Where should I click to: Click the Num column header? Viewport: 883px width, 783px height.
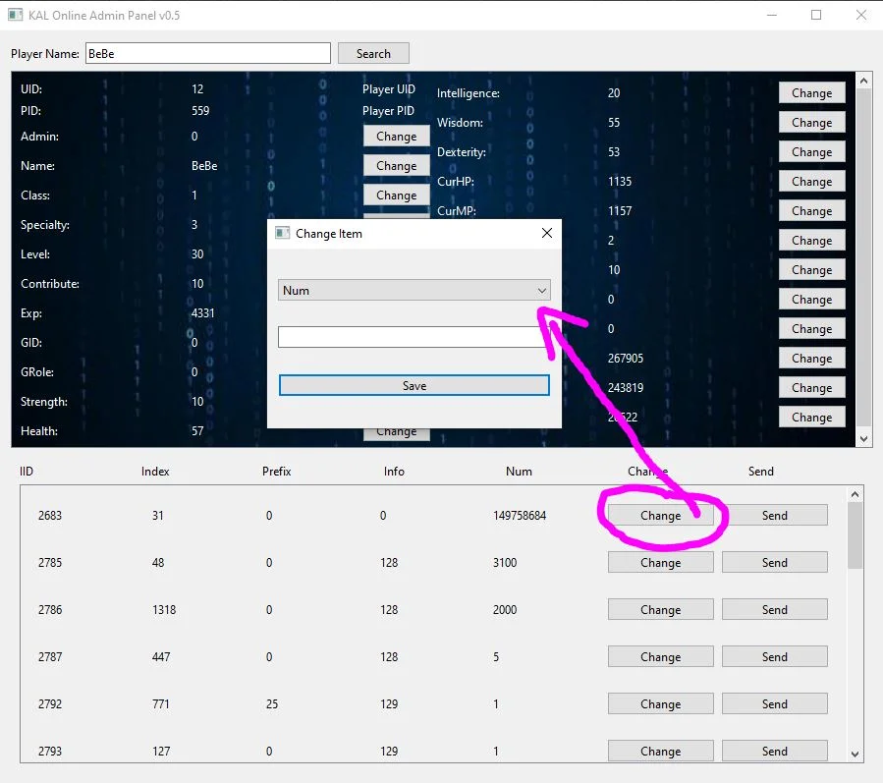tap(519, 471)
